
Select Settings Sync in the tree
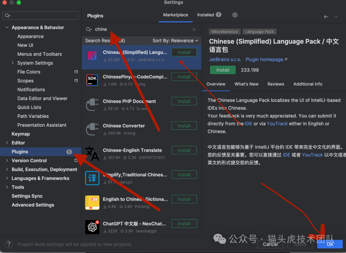pos(27,196)
